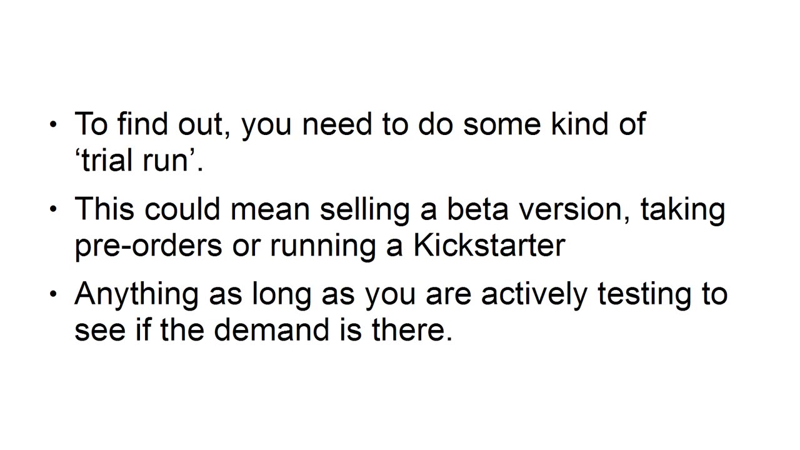The height and width of the screenshot is (450, 800).
Task: Click the phrase 'trial run' in quotes
Action: pyautogui.click(x=139, y=161)
